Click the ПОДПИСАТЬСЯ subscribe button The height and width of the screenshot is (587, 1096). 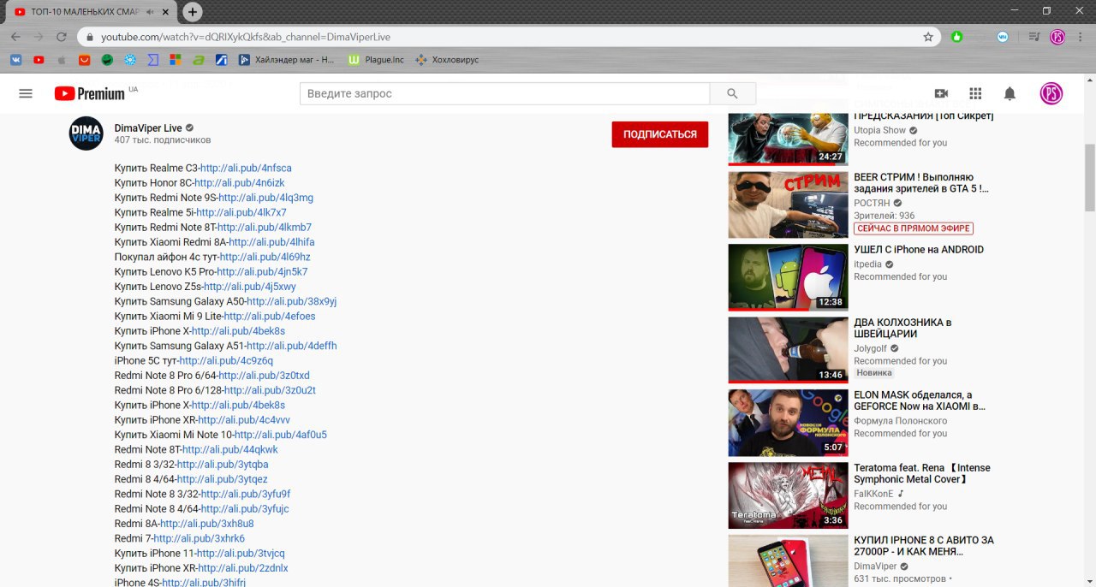tap(659, 134)
